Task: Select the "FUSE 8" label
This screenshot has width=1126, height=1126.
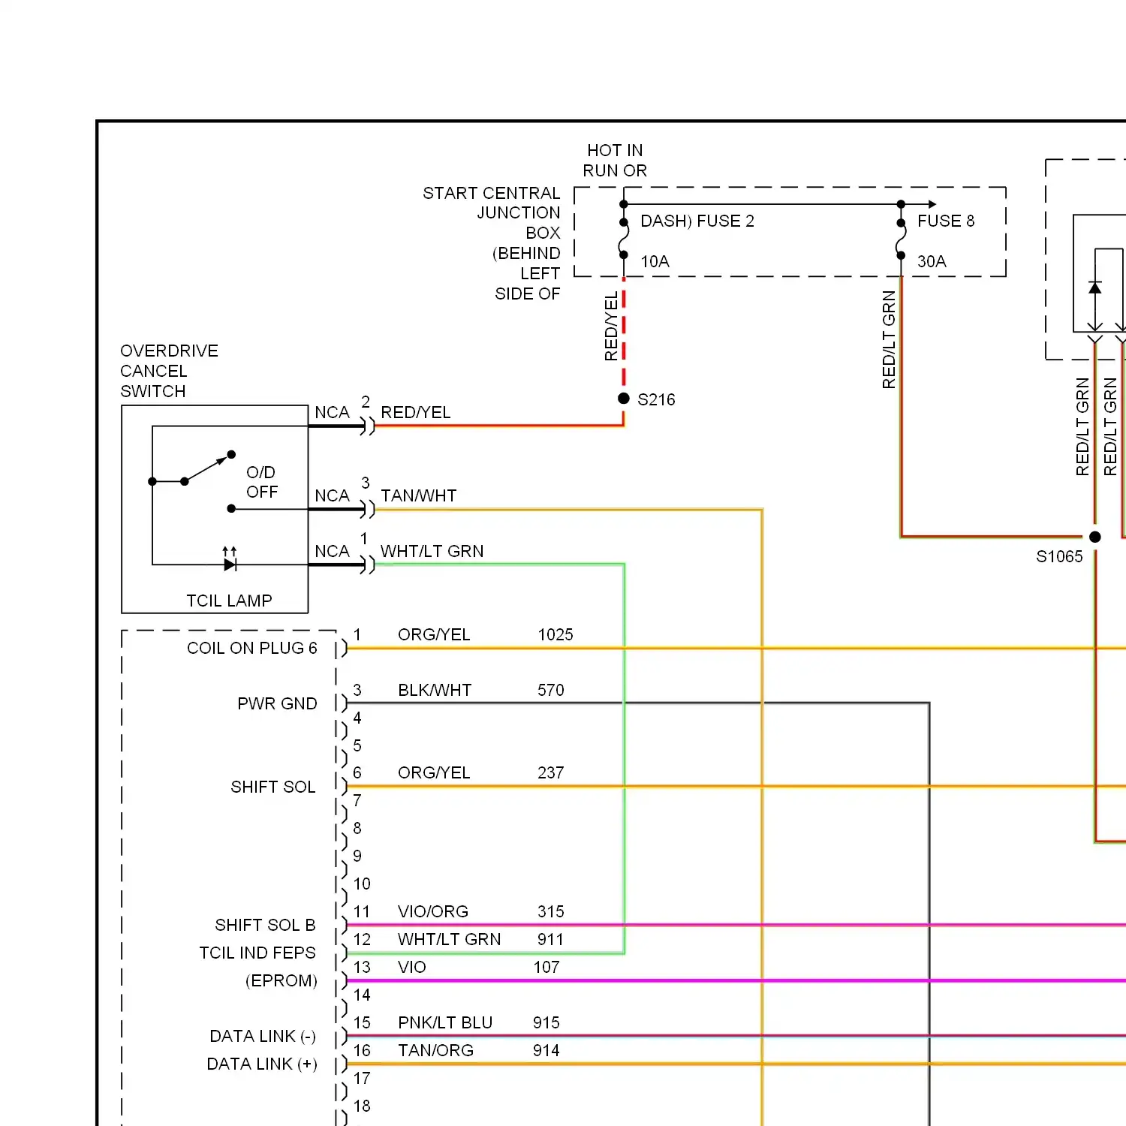Action: [x=946, y=221]
